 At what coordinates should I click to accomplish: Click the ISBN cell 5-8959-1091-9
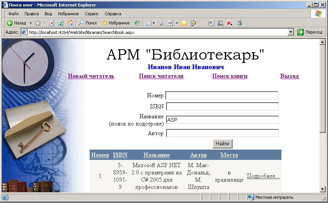120,176
